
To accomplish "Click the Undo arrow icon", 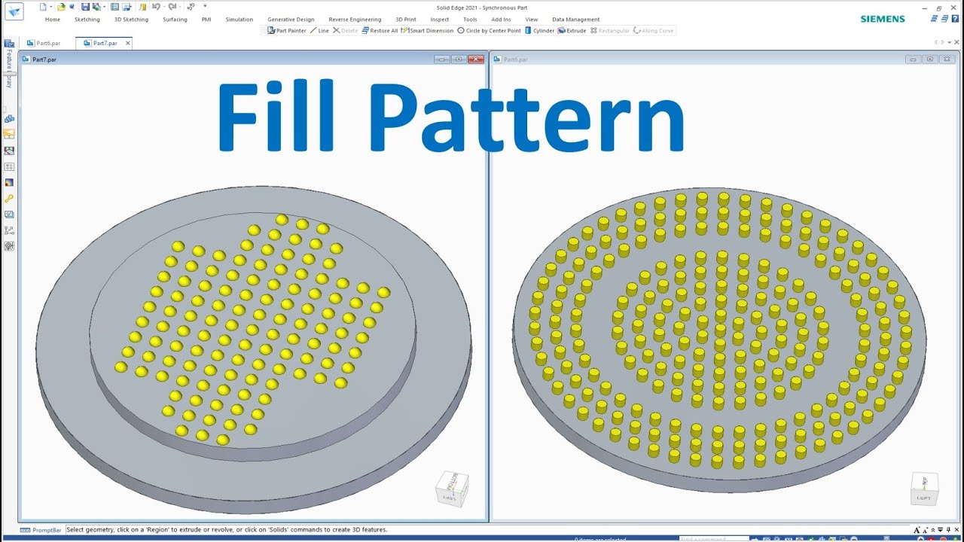I will coord(156,7).
